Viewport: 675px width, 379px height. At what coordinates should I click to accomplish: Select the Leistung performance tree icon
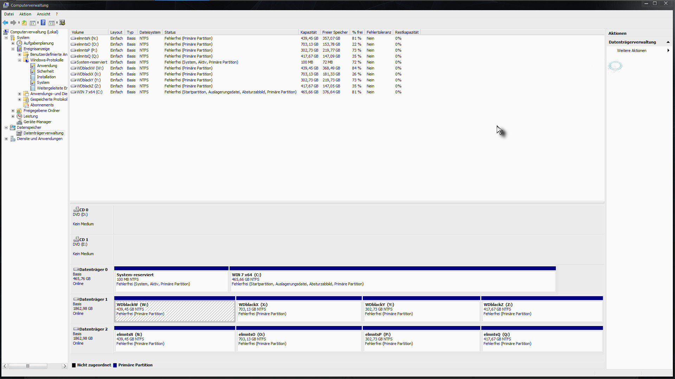[20, 116]
